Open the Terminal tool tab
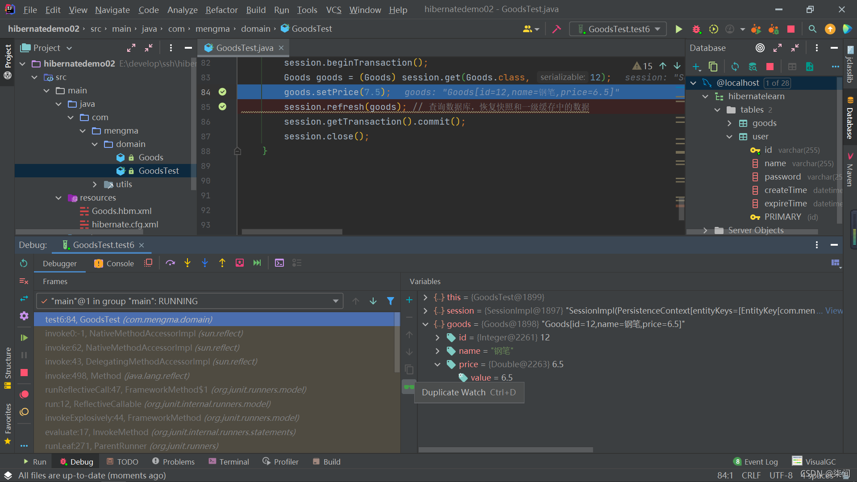This screenshot has width=857, height=482. [x=229, y=462]
